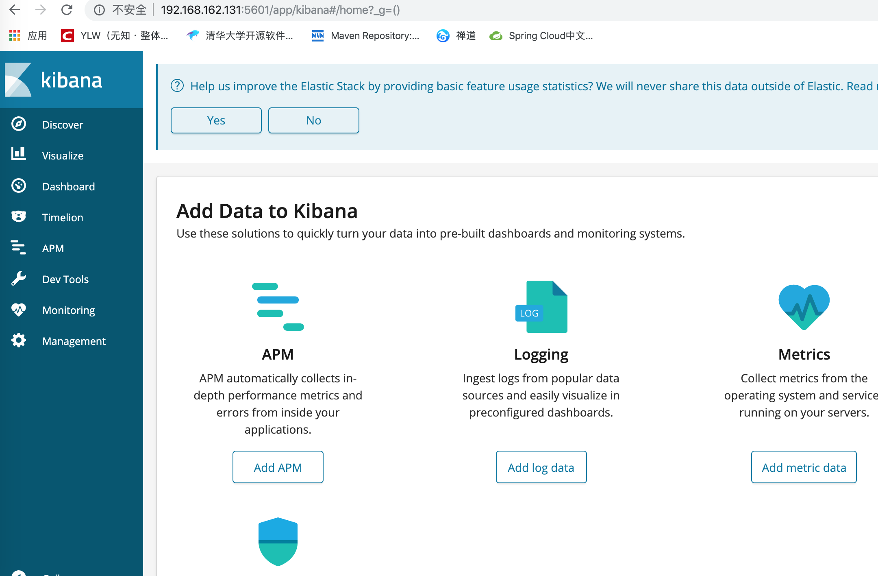Open Dashboard via gauge icon
Viewport: 878px width, 576px height.
(x=19, y=186)
